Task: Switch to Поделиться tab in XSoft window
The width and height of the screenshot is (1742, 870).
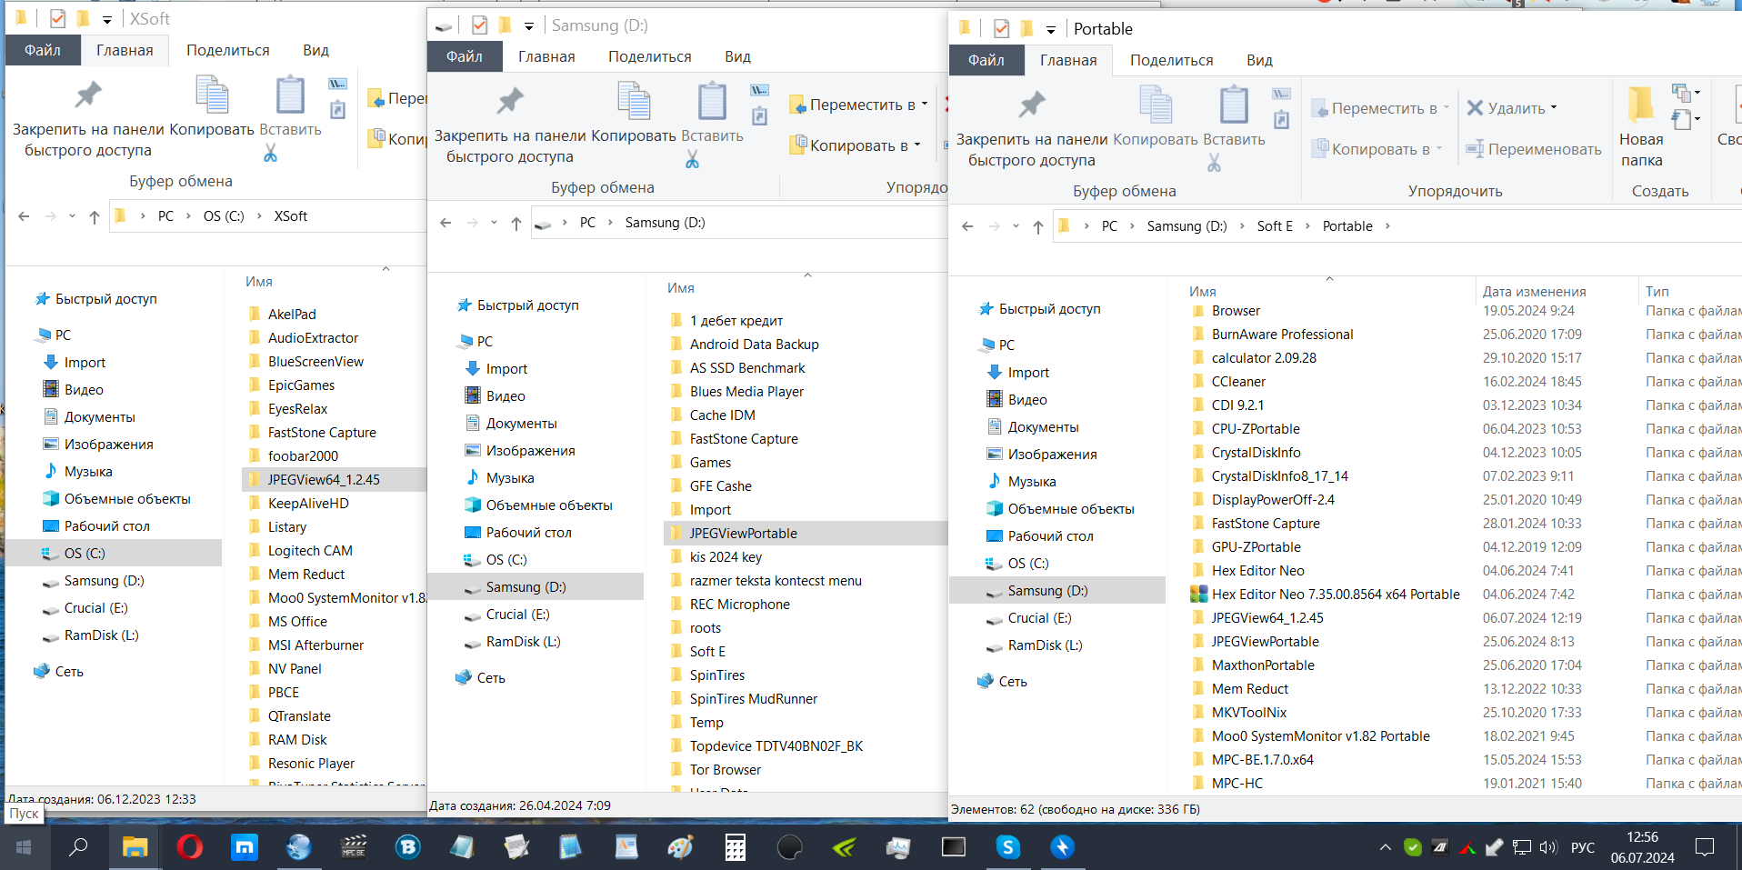Action: 228,50
